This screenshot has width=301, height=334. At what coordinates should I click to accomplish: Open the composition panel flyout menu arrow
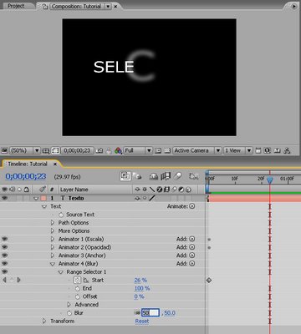(293, 6)
